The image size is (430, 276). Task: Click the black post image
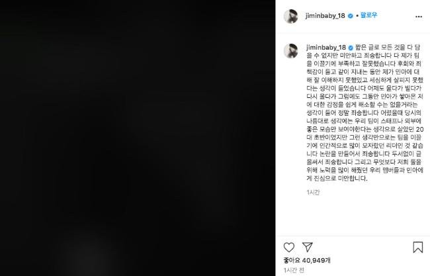pos(138,138)
